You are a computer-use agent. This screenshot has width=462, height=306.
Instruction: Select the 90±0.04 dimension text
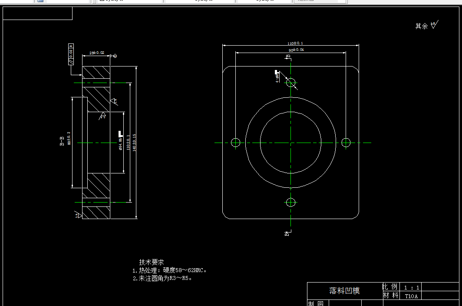[296, 50]
